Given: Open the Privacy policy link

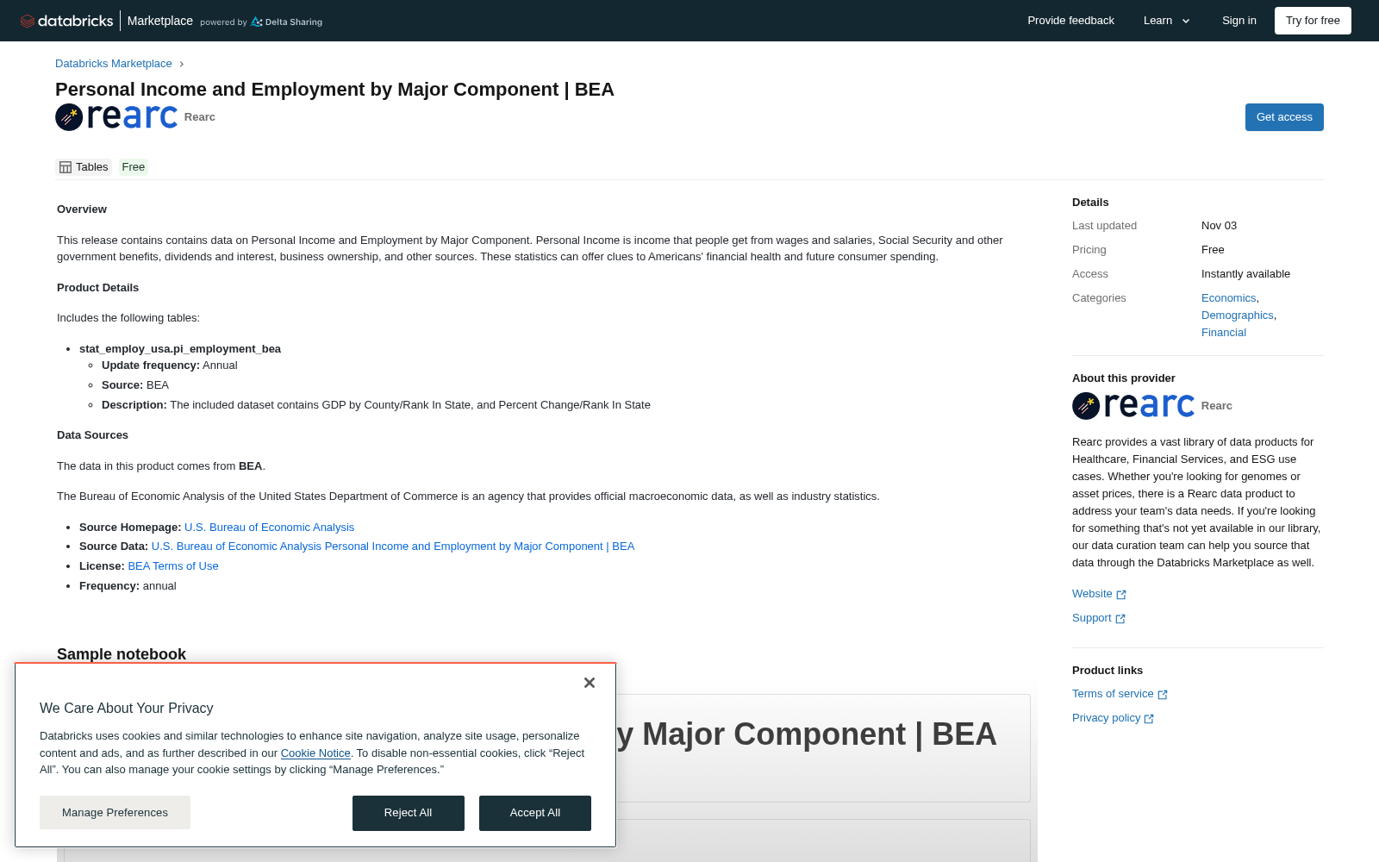Looking at the screenshot, I should 1106,718.
